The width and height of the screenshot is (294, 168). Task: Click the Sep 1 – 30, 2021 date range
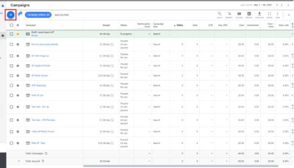pyautogui.click(x=263, y=5)
